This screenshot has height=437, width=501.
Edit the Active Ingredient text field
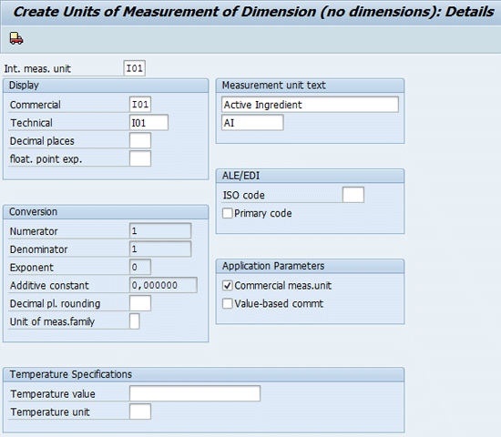(310, 105)
